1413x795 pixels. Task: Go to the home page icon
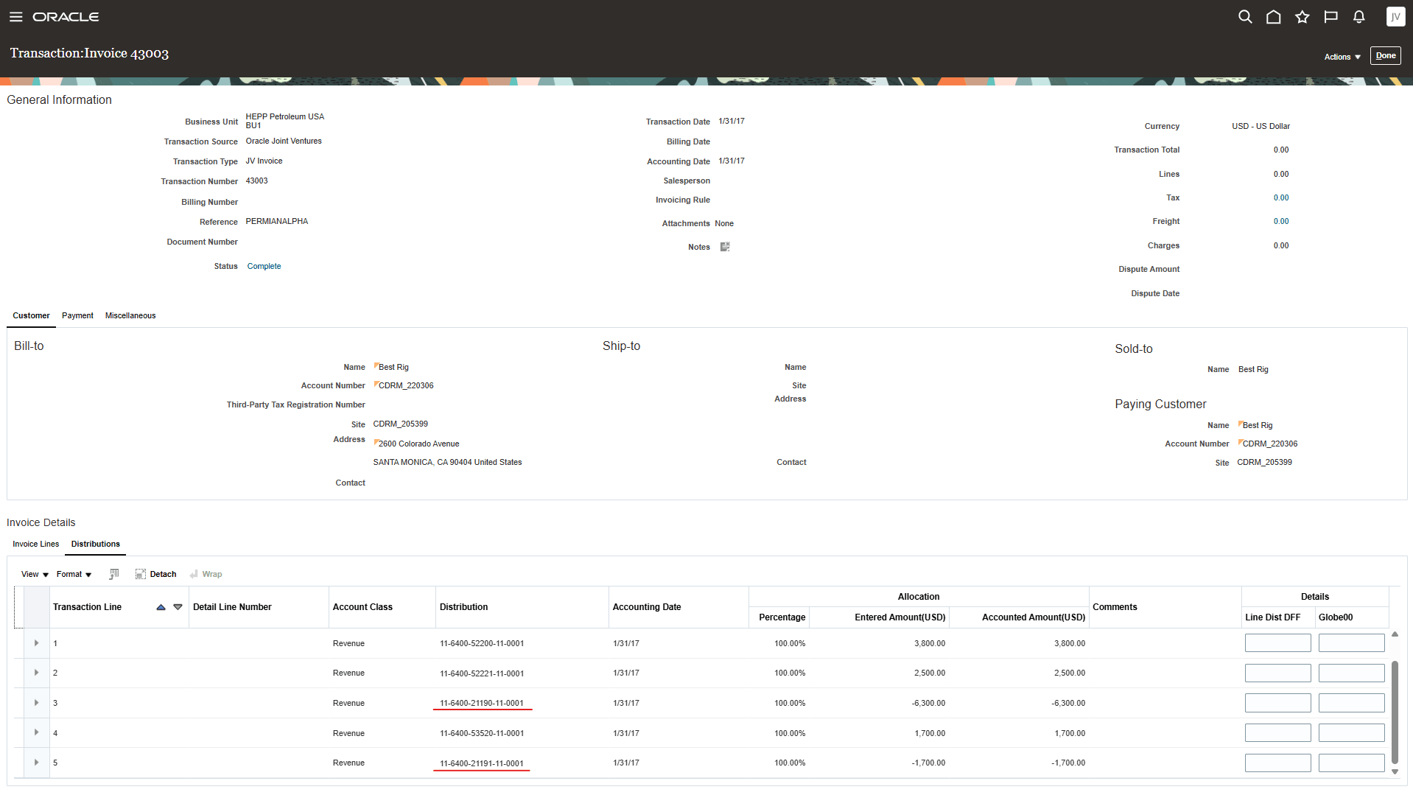[1273, 16]
